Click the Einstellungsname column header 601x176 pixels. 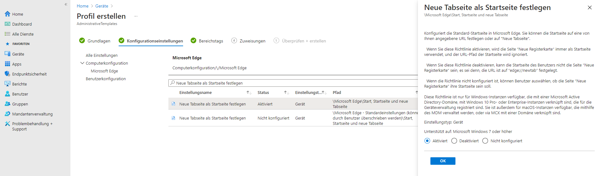[195, 92]
